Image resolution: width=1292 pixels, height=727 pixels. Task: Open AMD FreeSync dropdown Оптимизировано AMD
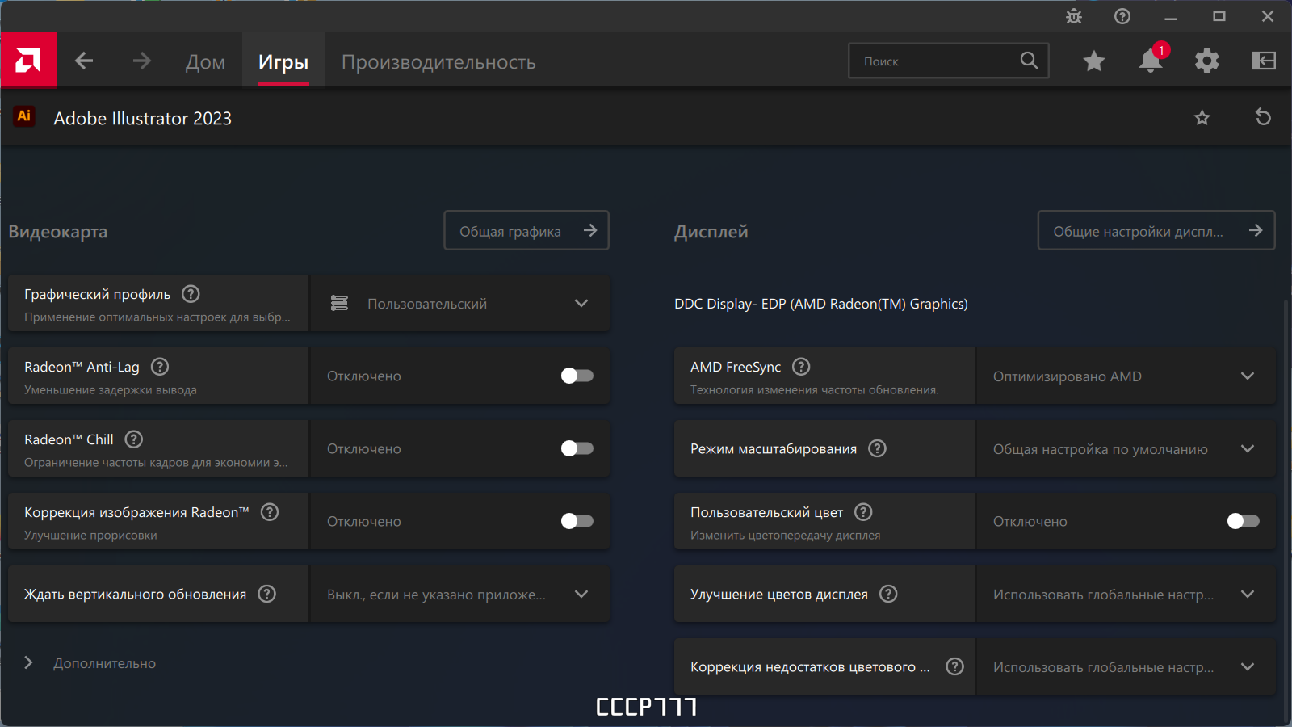(1126, 376)
